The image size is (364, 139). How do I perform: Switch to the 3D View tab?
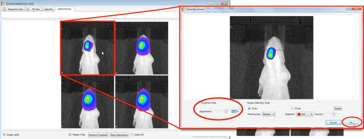pos(33,9)
